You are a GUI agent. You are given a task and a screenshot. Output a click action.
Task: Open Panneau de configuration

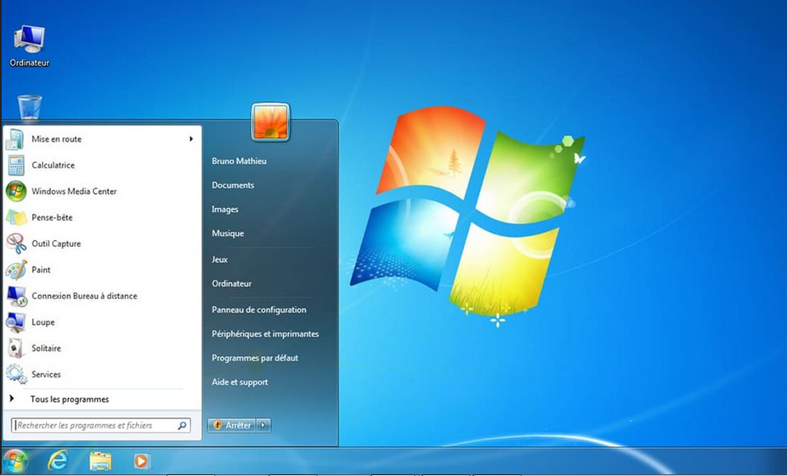coord(259,310)
